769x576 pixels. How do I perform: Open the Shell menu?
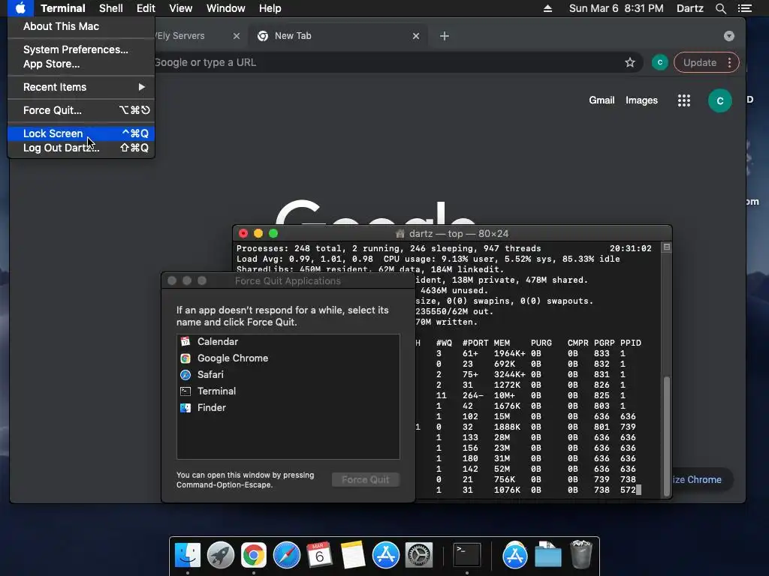[x=111, y=8]
